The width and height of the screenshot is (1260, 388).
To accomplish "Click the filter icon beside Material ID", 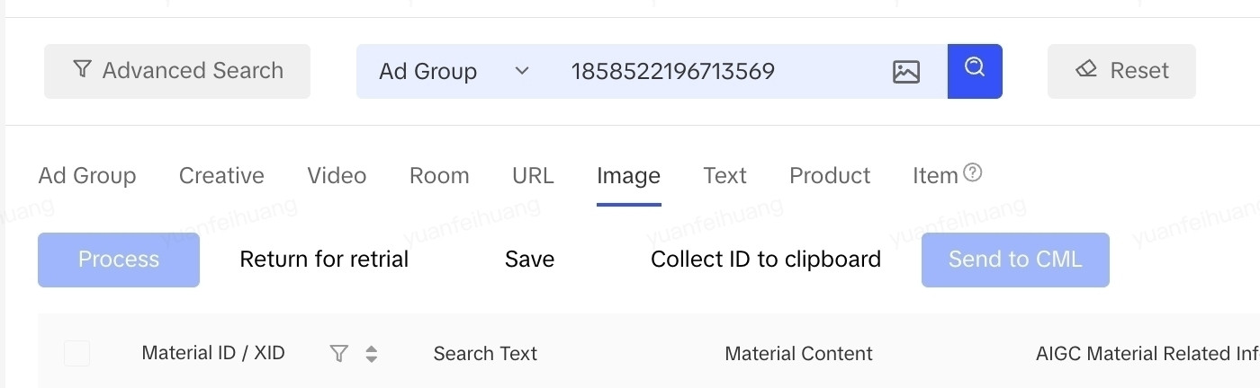I will (x=338, y=354).
